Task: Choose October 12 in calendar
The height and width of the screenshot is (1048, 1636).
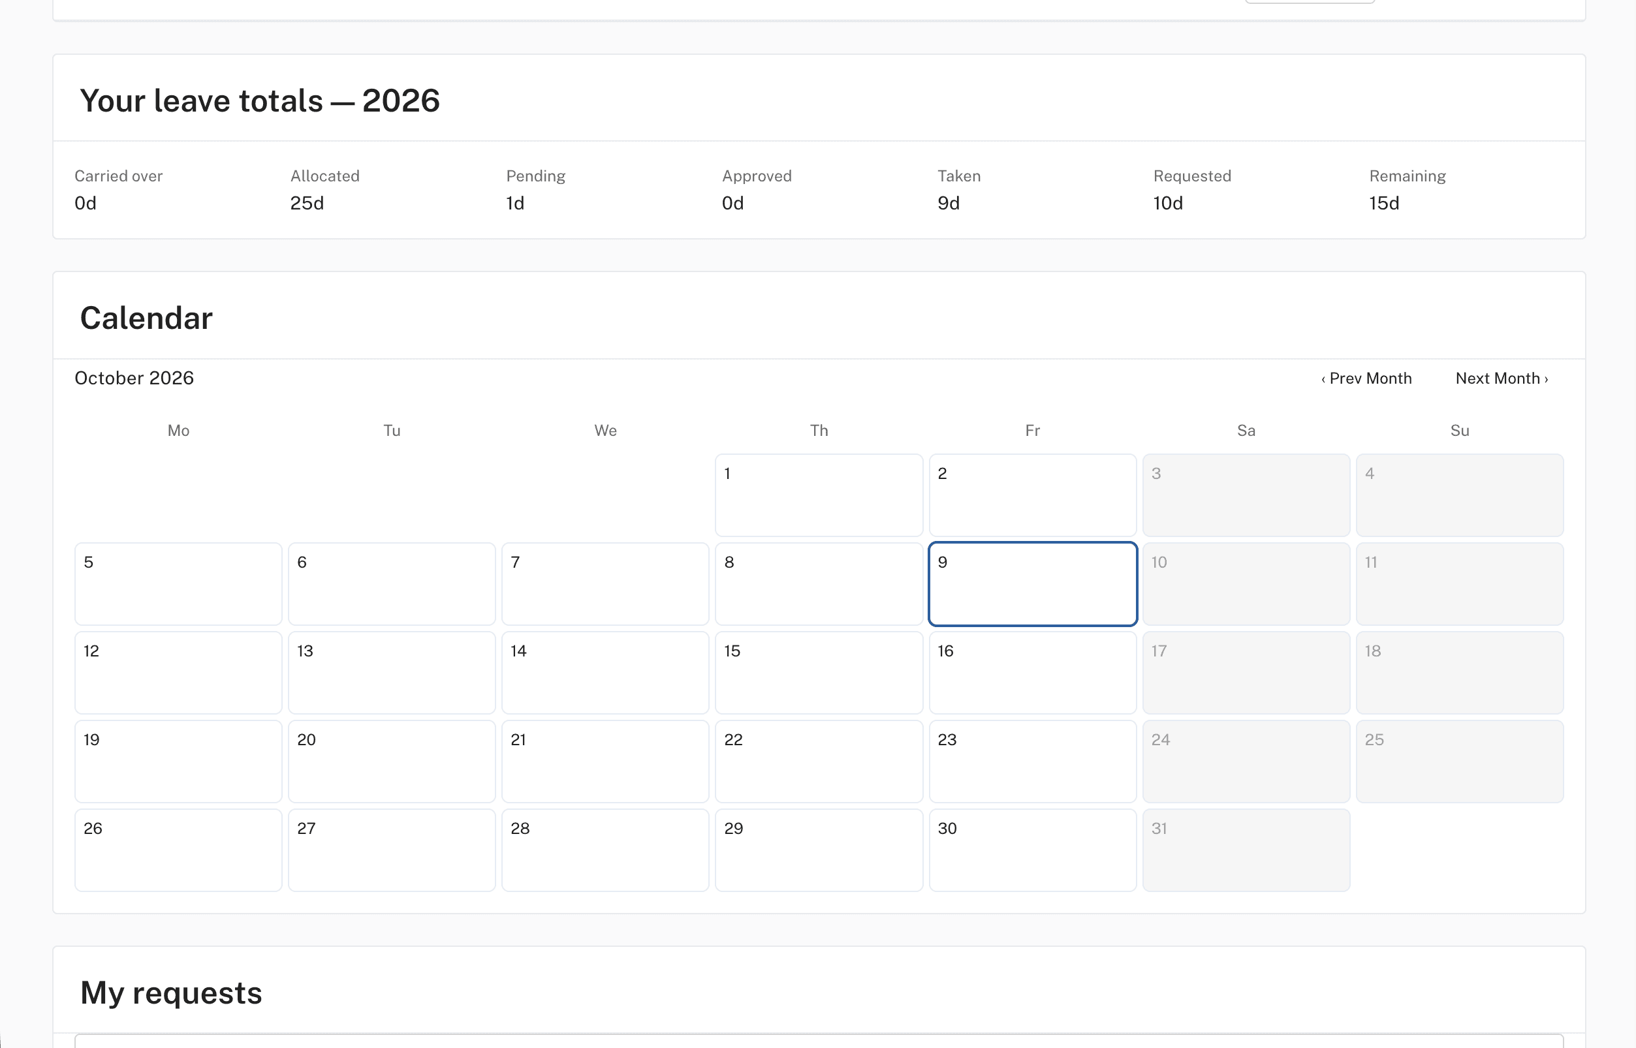Action: [x=178, y=673]
